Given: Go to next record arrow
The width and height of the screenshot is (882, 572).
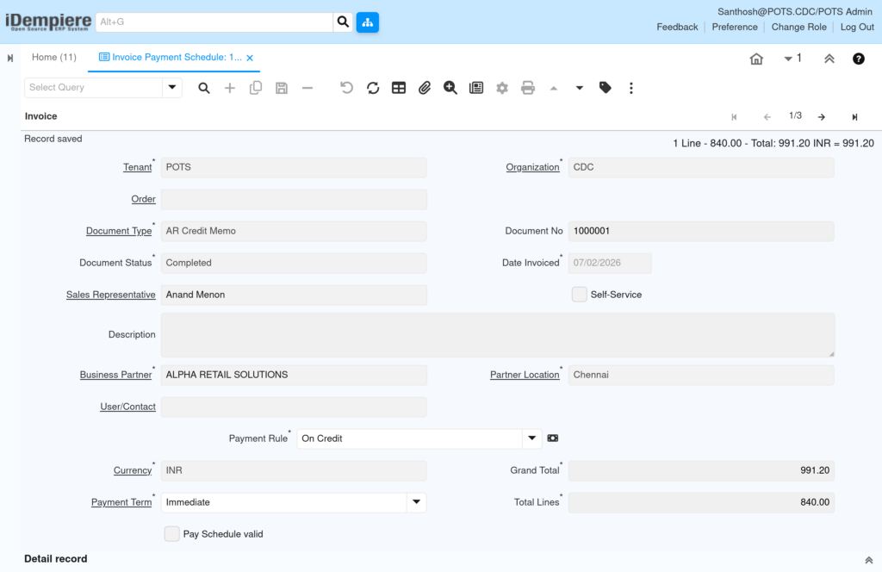Looking at the screenshot, I should point(822,117).
